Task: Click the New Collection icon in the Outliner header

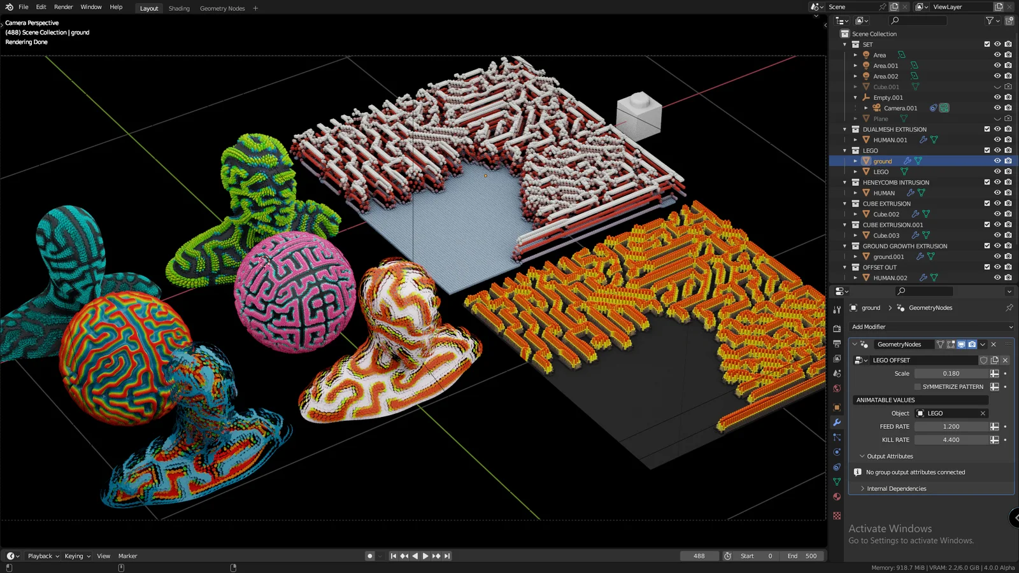Action: tap(1009, 21)
